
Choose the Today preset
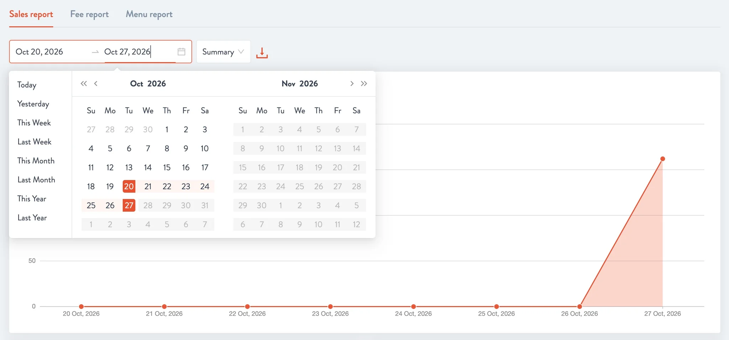coord(27,85)
